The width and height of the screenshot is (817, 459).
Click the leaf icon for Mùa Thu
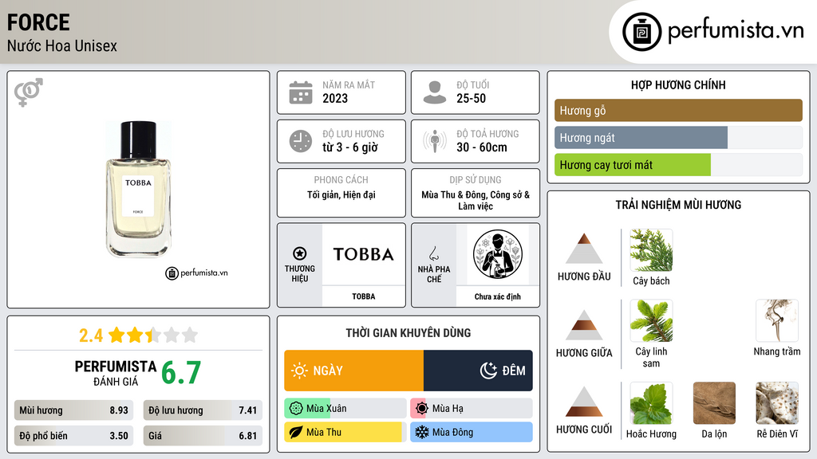point(296,432)
